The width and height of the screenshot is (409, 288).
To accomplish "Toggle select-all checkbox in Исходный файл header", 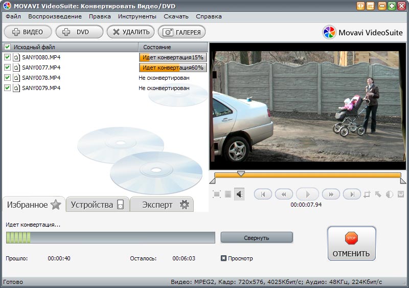I will (x=7, y=47).
